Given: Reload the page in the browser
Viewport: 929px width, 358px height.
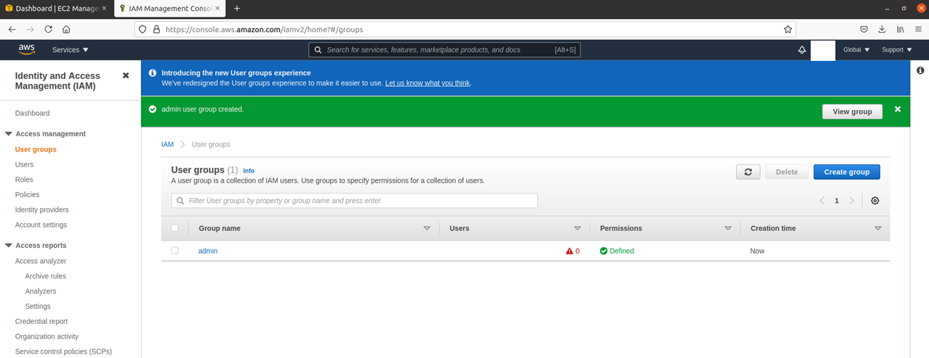Looking at the screenshot, I should click(48, 30).
